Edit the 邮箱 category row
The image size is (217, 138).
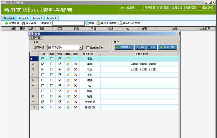[x=68, y=91]
